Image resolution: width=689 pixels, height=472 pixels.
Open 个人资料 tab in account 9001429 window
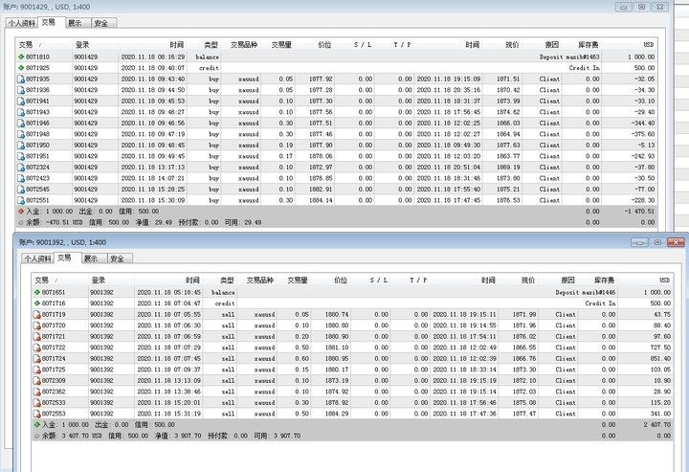[22, 23]
